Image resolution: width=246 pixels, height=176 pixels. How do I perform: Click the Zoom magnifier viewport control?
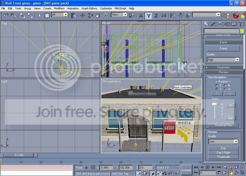pos(225,167)
